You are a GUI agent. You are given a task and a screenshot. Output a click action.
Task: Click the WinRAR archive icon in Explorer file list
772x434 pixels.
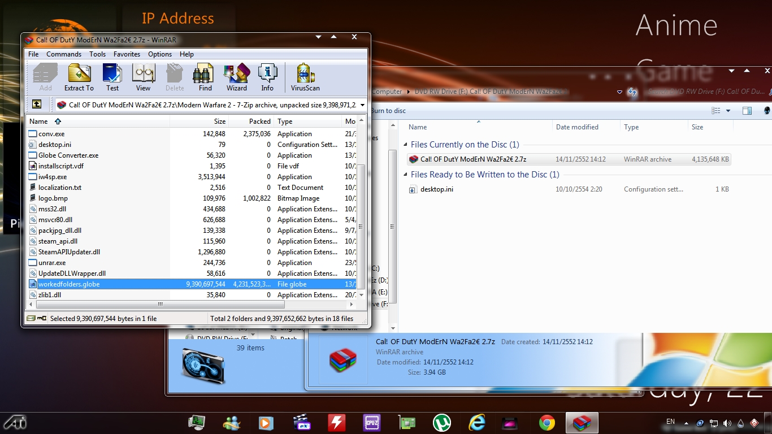click(414, 159)
